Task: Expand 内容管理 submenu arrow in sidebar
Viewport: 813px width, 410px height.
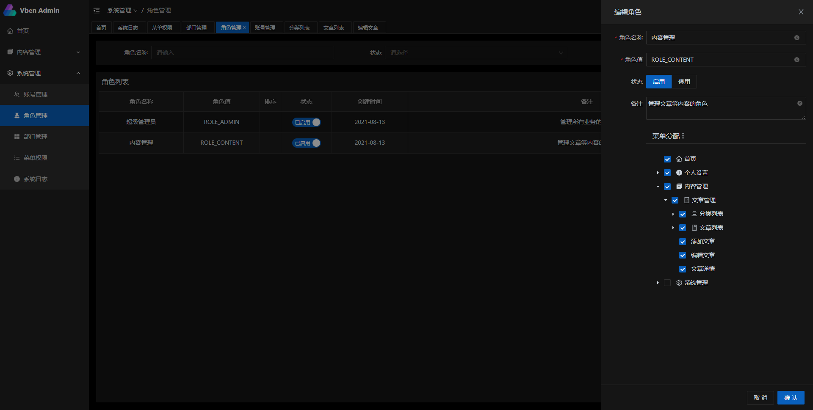Action: tap(78, 52)
